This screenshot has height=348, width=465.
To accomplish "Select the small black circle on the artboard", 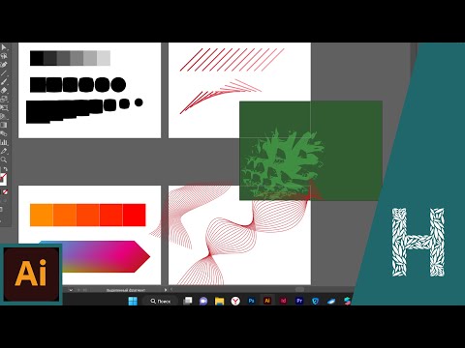I will pyautogui.click(x=139, y=102).
